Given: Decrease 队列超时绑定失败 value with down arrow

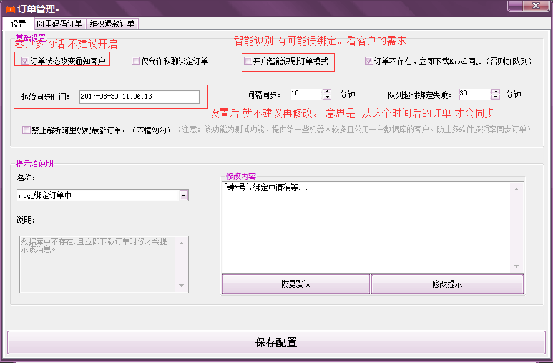Looking at the screenshot, I should (496, 97).
